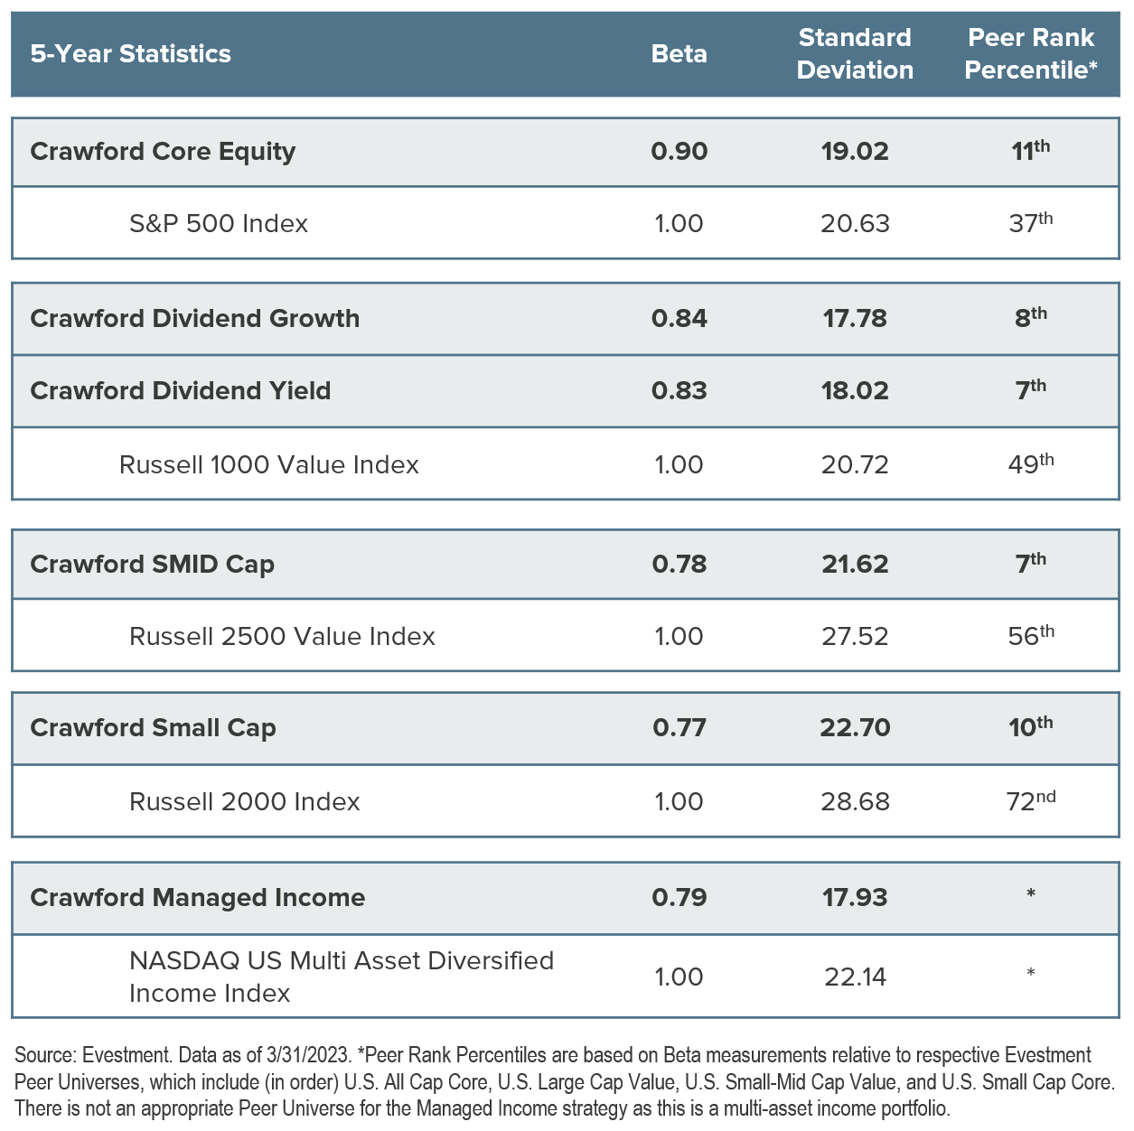Select the Crawford Dividend Growth row label
Screen dimensions: 1134x1131
(194, 318)
